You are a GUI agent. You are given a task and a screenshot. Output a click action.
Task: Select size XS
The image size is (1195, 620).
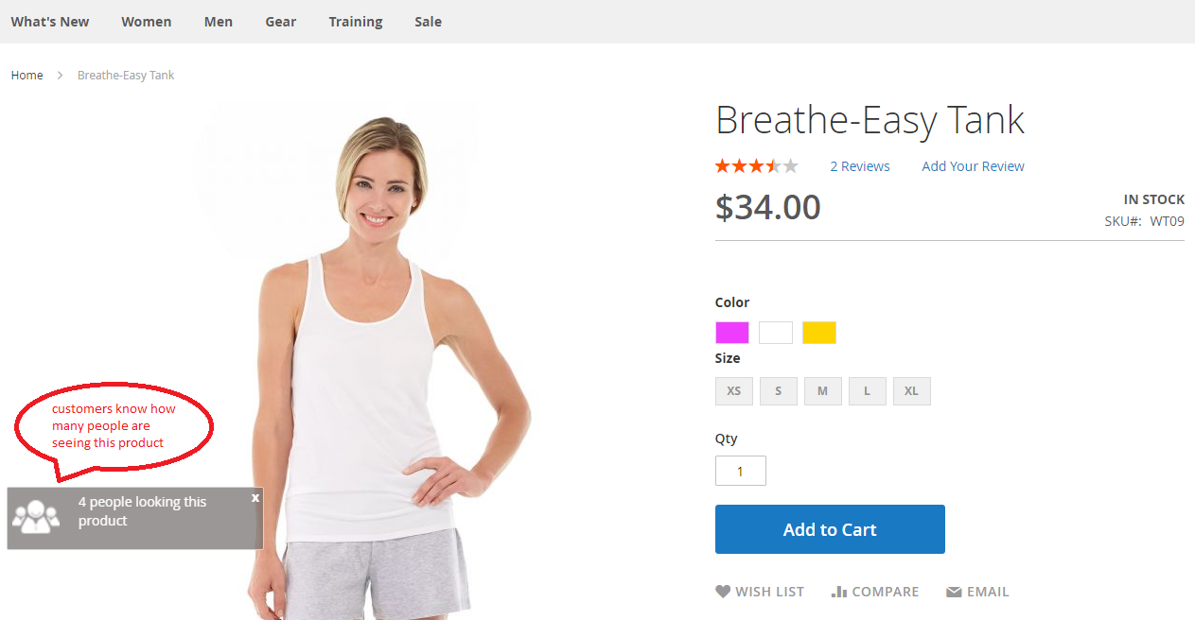tap(734, 391)
